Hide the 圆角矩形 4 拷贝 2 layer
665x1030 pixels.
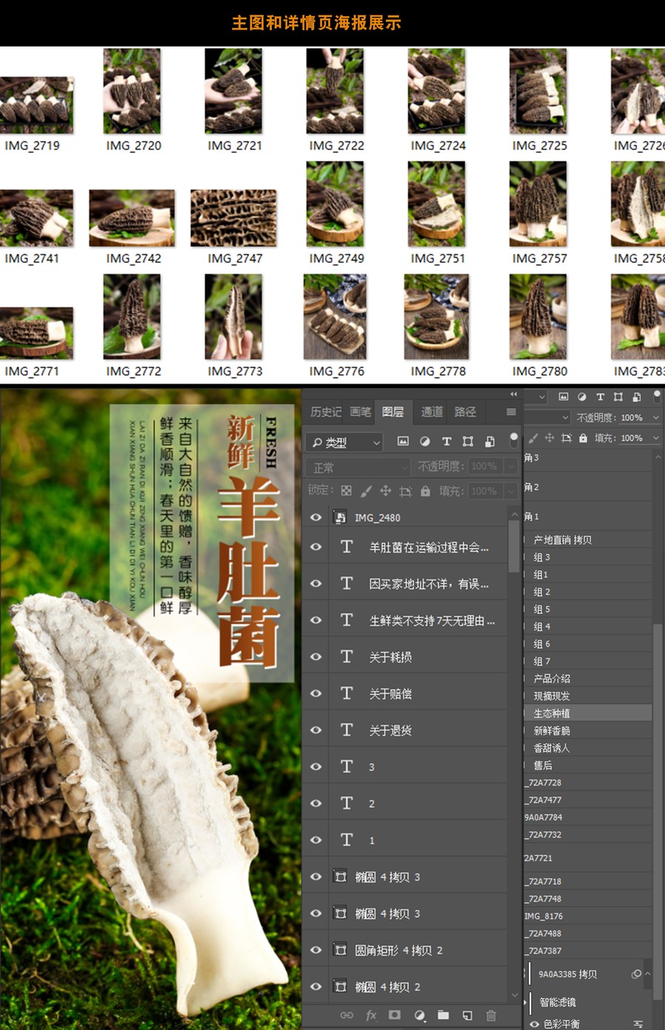[316, 950]
